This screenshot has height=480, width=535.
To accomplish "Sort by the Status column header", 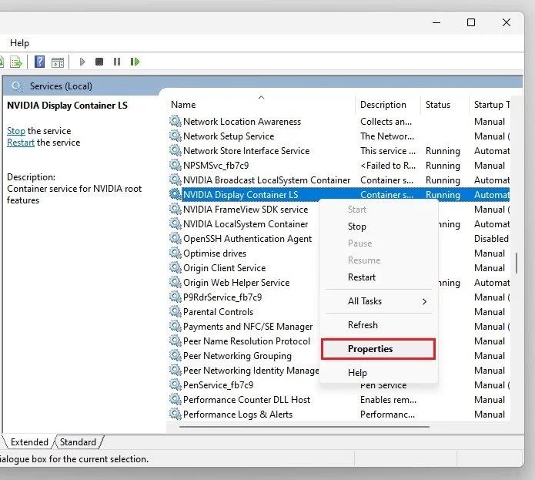I will (x=445, y=105).
